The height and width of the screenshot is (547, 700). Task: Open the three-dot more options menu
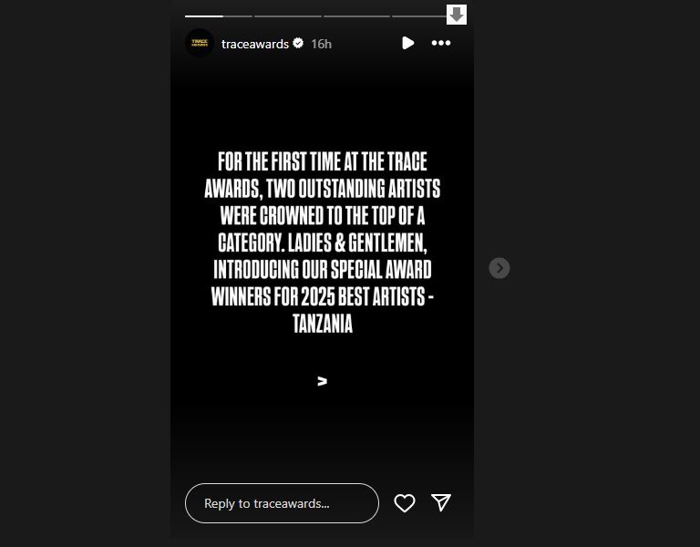pos(441,43)
